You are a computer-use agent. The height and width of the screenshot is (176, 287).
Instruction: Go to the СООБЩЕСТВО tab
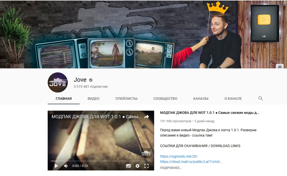pos(165,99)
